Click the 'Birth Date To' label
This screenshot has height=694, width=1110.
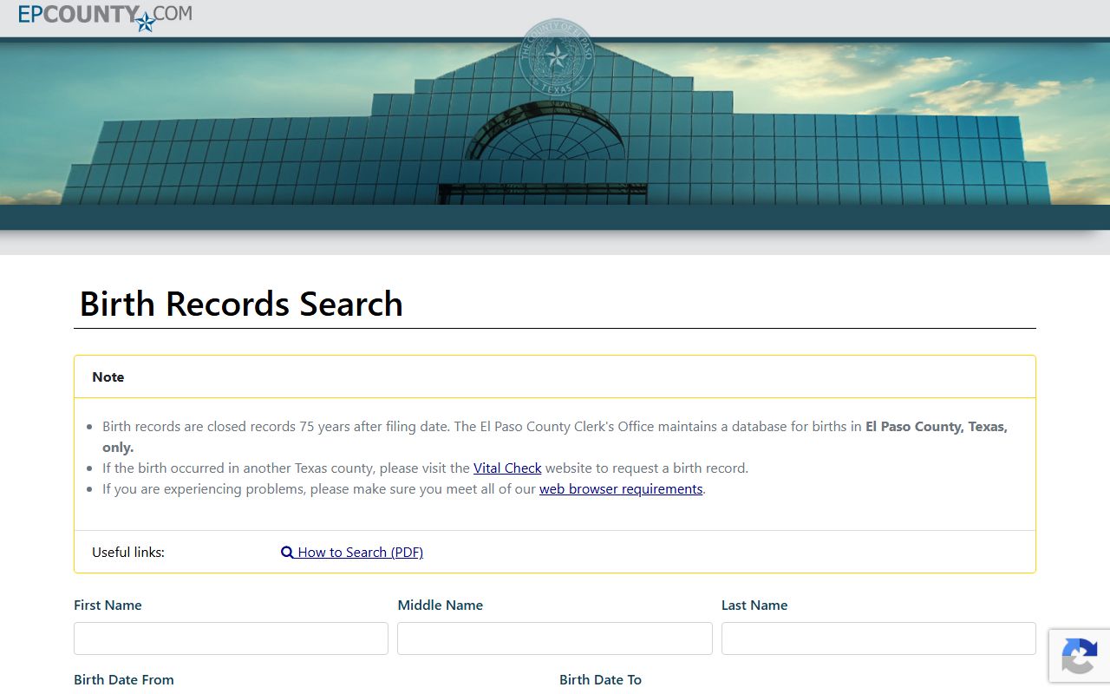600,680
